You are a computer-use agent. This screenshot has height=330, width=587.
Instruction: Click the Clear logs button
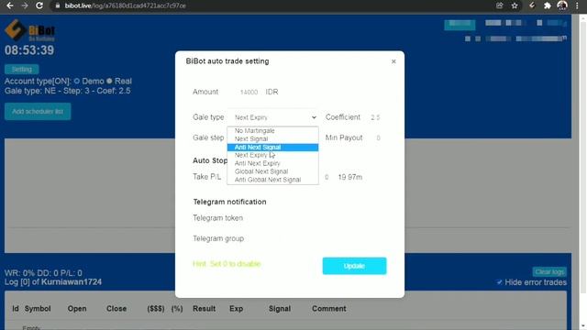tap(549, 271)
